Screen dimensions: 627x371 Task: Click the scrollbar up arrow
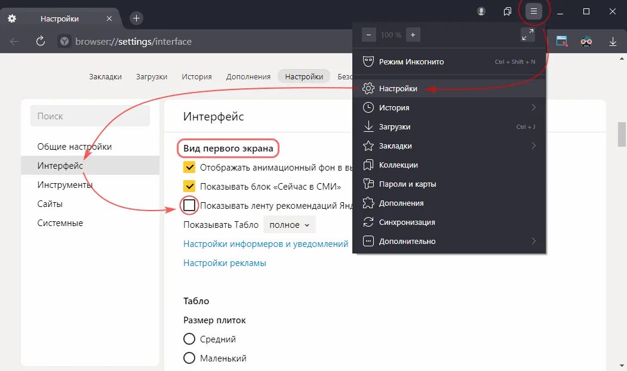(622, 58)
